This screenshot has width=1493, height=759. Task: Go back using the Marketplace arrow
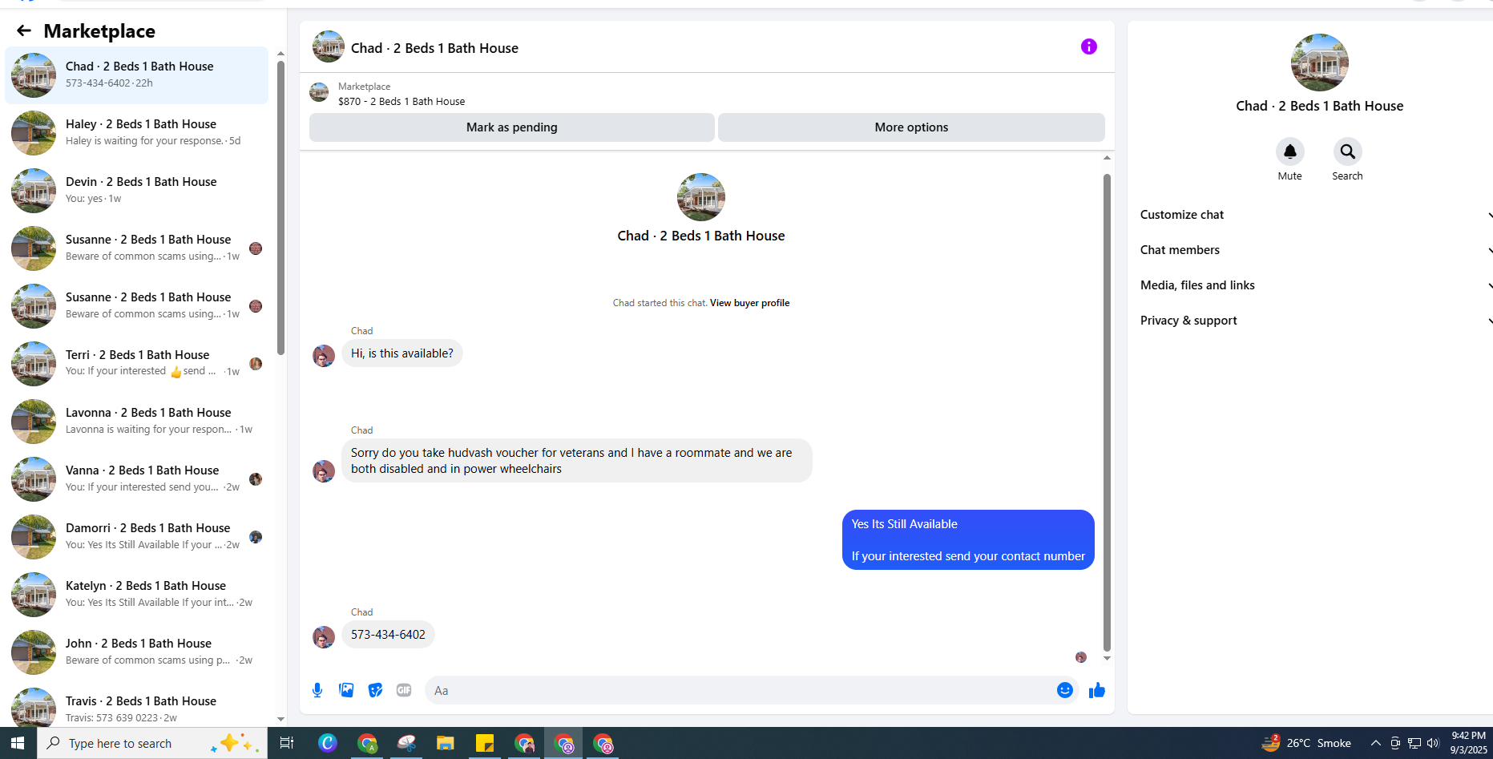tap(23, 30)
